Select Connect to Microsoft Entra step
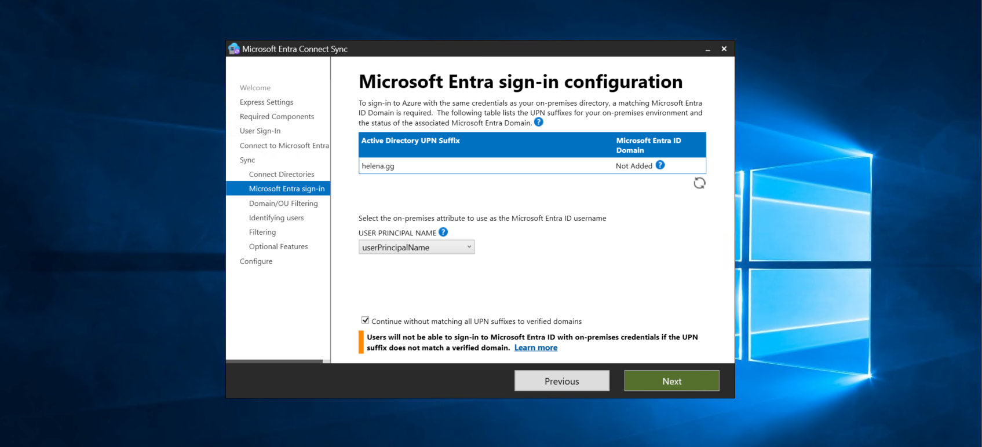Screen dimensions: 982x447 284,146
